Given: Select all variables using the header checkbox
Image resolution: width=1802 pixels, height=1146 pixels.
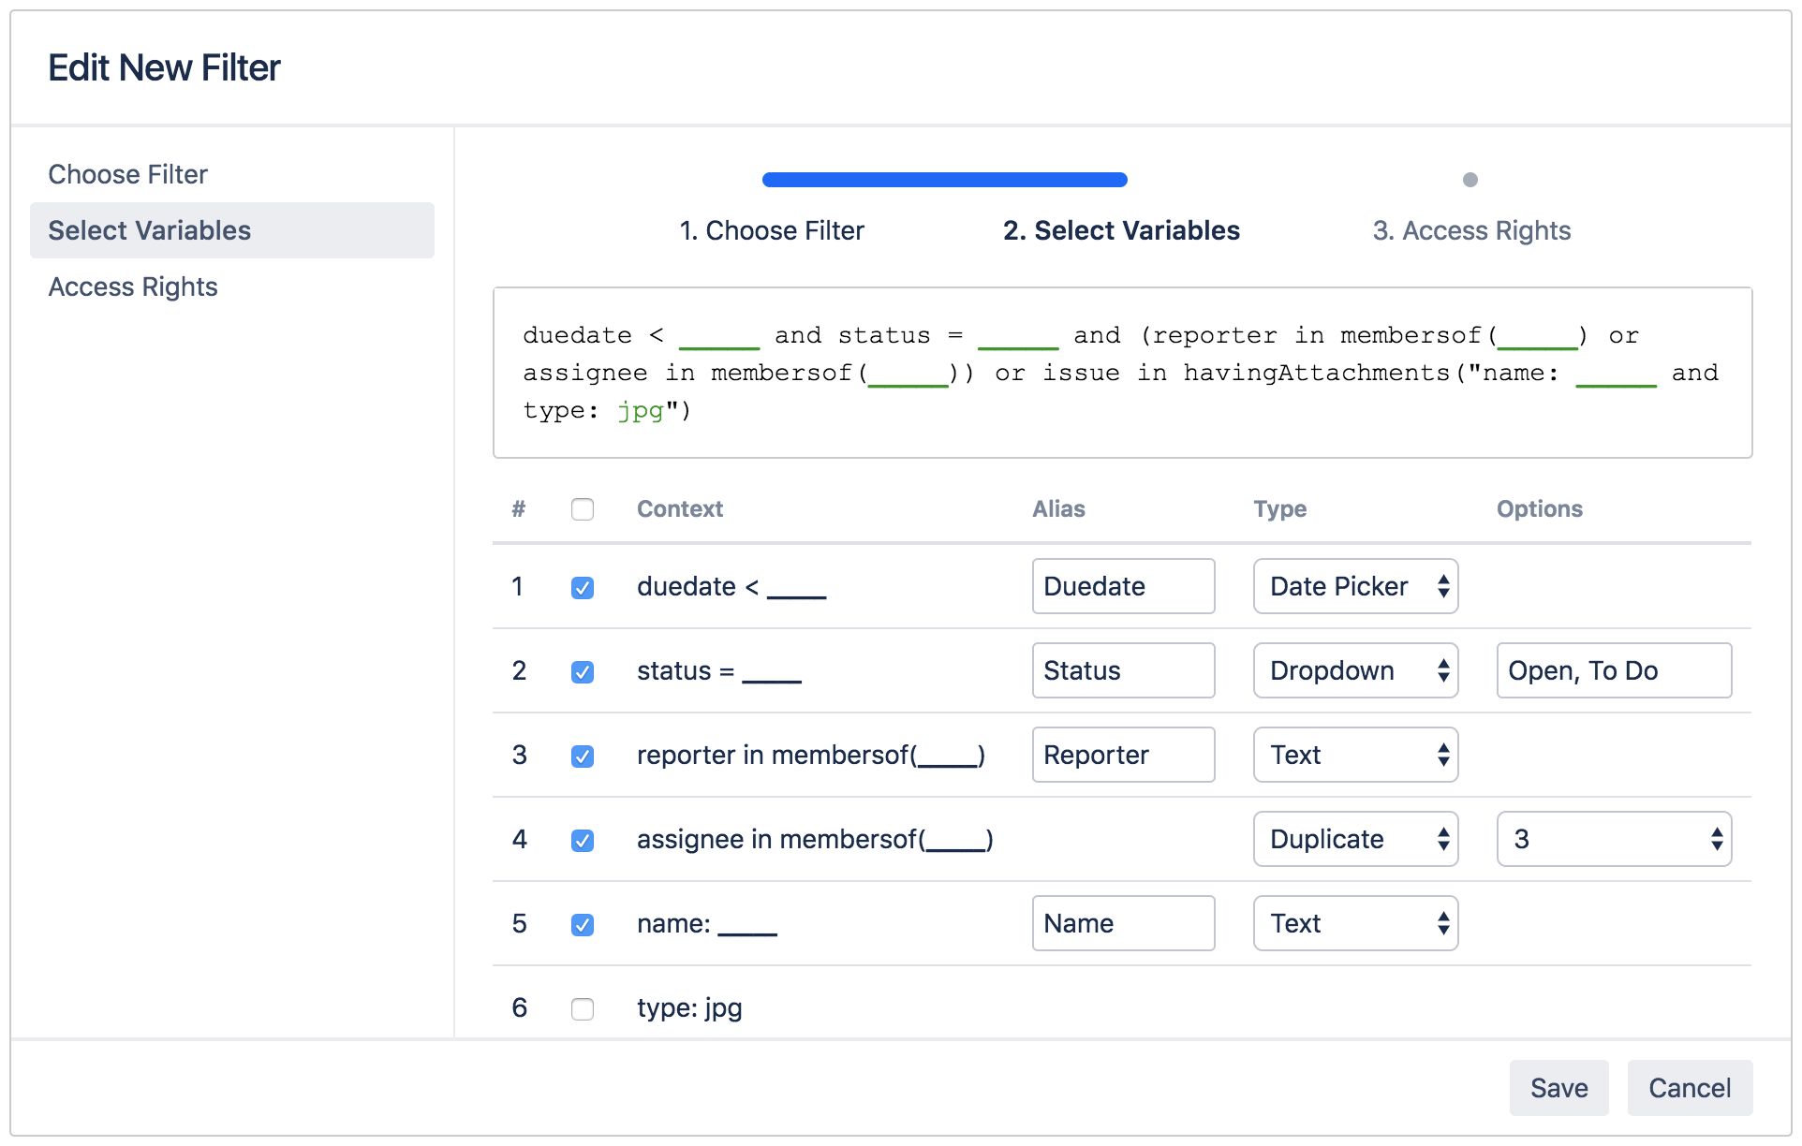Looking at the screenshot, I should click(x=583, y=509).
